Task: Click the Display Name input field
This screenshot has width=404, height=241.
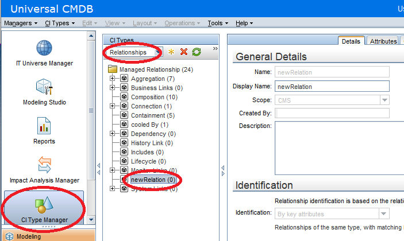Action: pos(332,87)
